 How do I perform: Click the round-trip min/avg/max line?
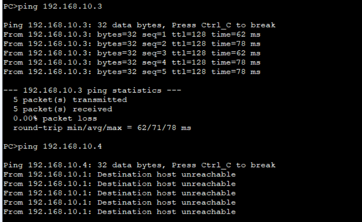[102, 128]
